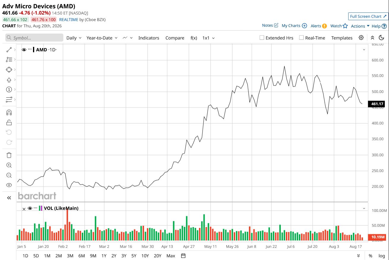Open the Indicators menu
This screenshot has width=389, height=260.
pyautogui.click(x=149, y=38)
